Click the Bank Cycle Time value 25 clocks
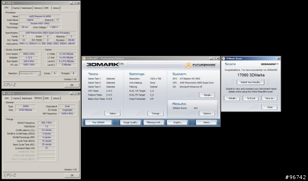 pos(46,145)
